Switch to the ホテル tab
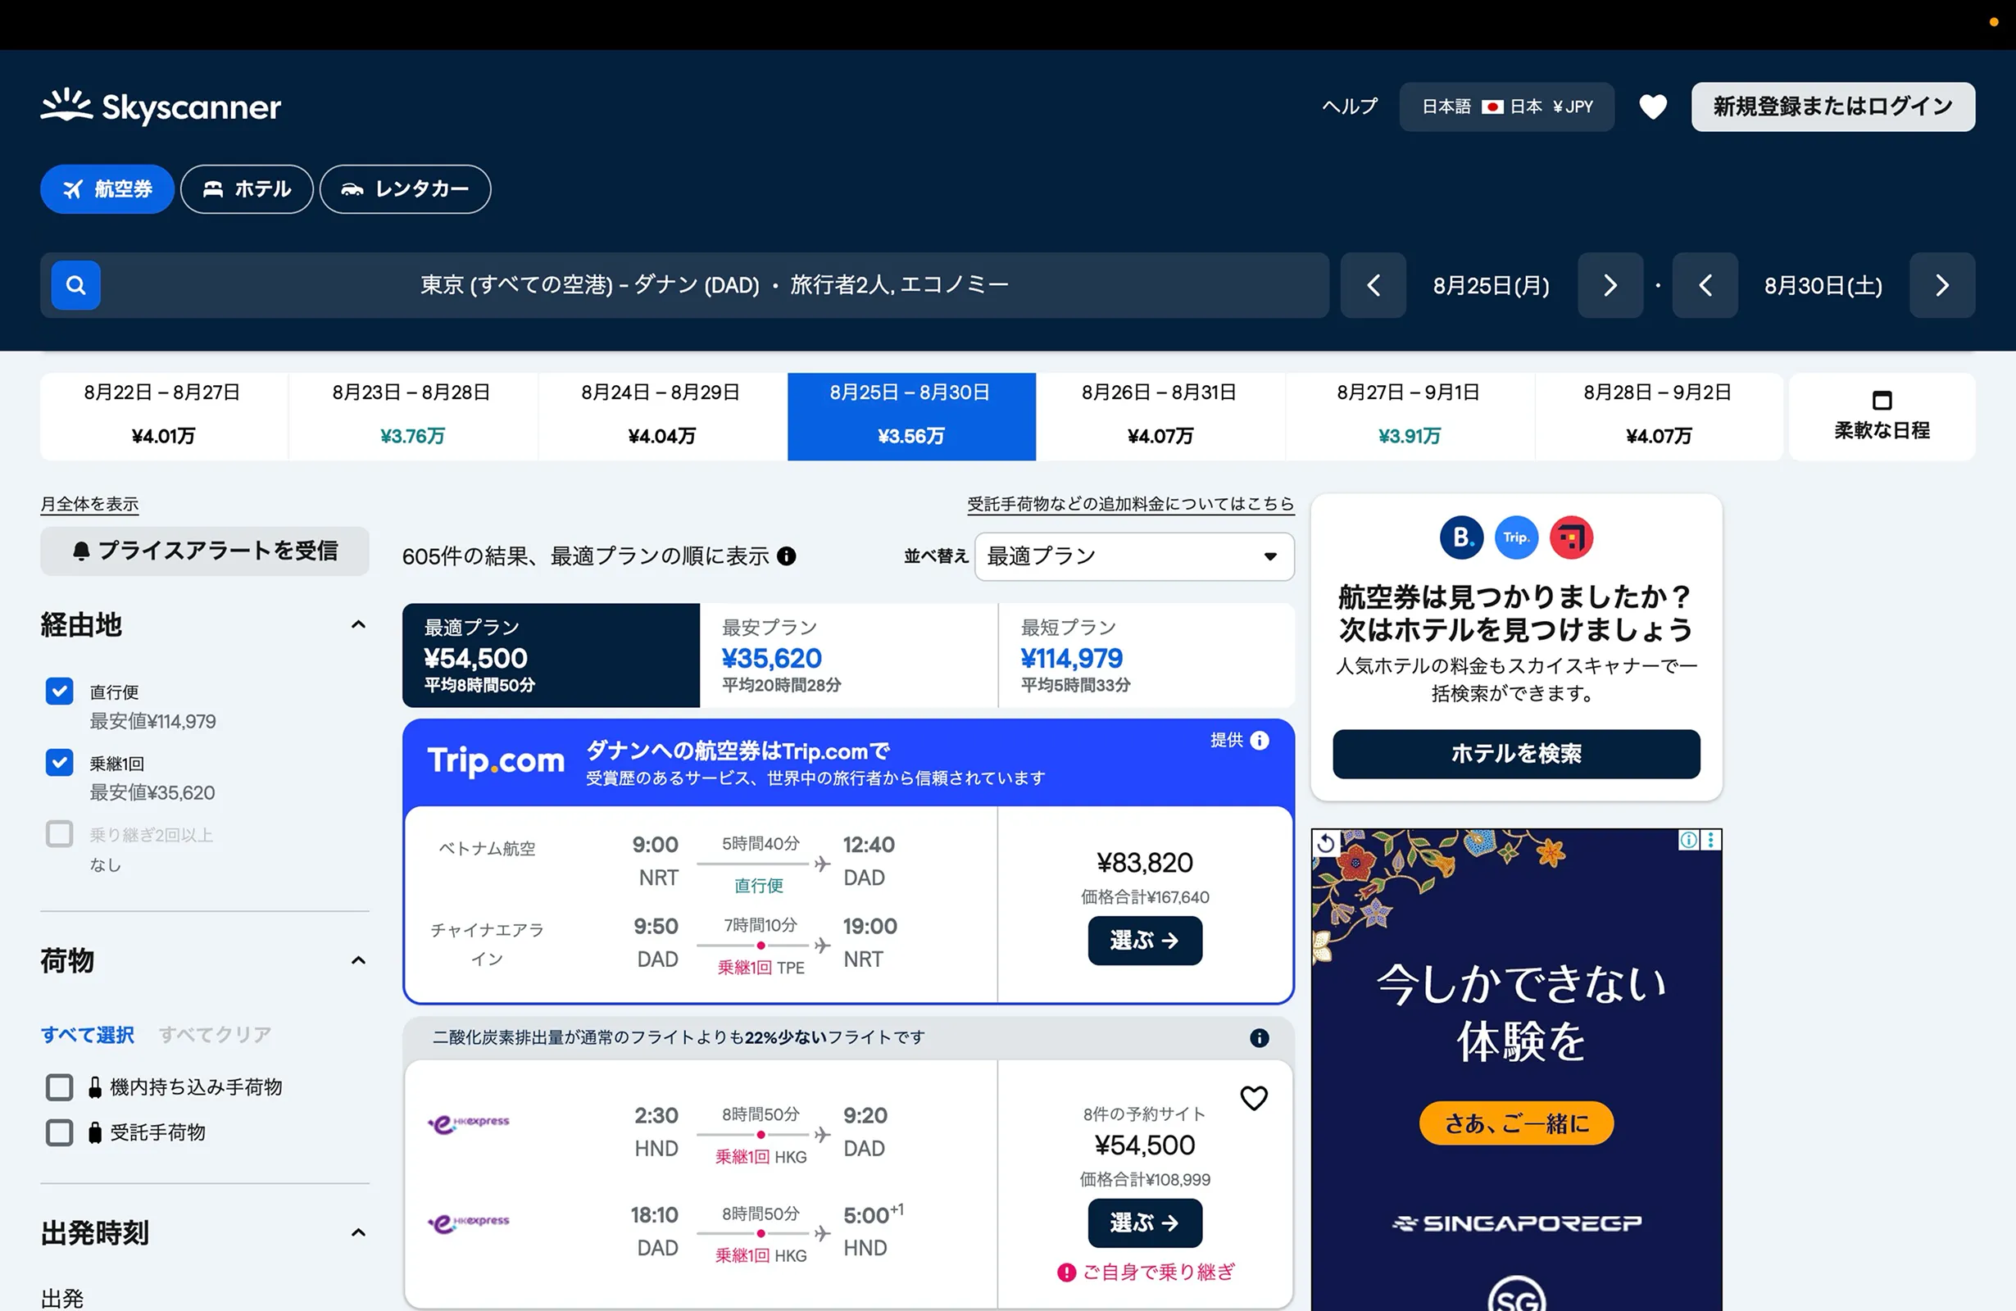This screenshot has width=2016, height=1311. coord(247,188)
